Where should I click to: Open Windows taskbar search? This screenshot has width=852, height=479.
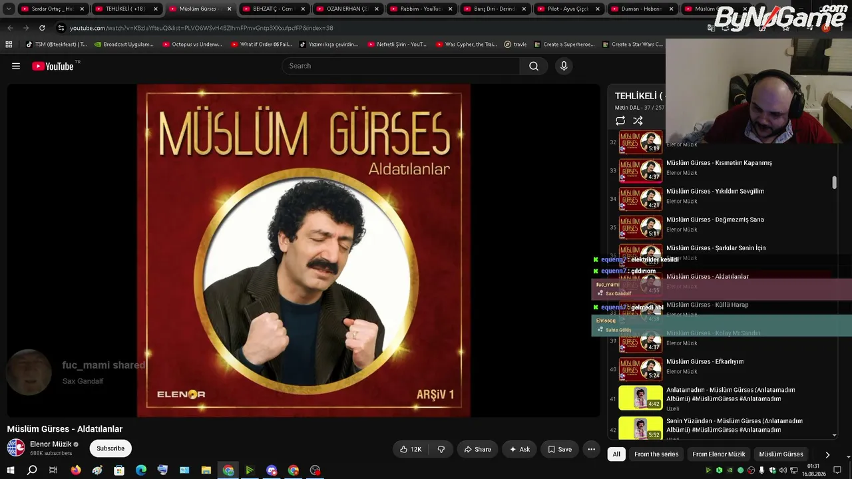(x=31, y=470)
